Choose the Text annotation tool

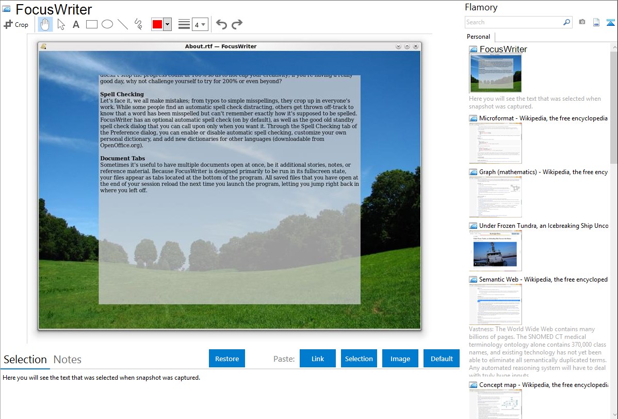point(76,24)
